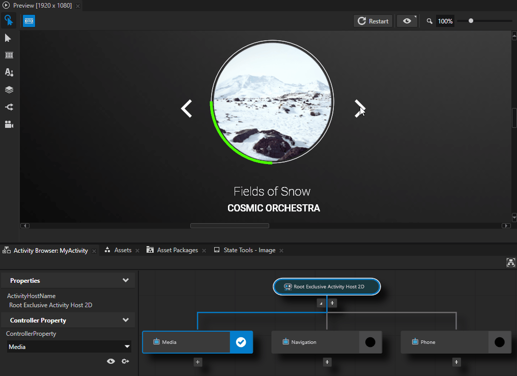Add a child activity under the Media node

197,362
